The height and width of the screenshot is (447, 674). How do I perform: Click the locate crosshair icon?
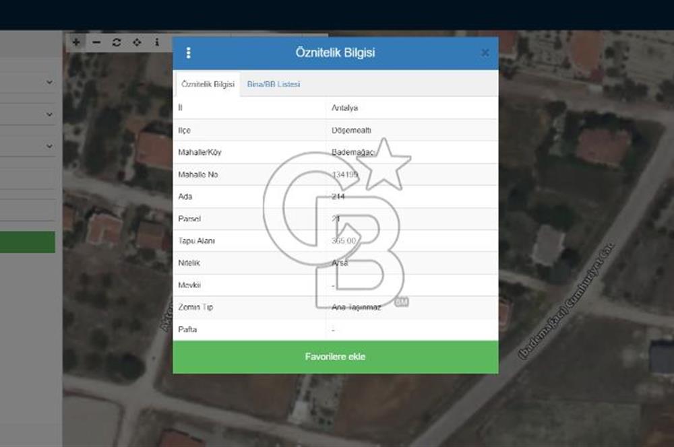pyautogui.click(x=137, y=42)
